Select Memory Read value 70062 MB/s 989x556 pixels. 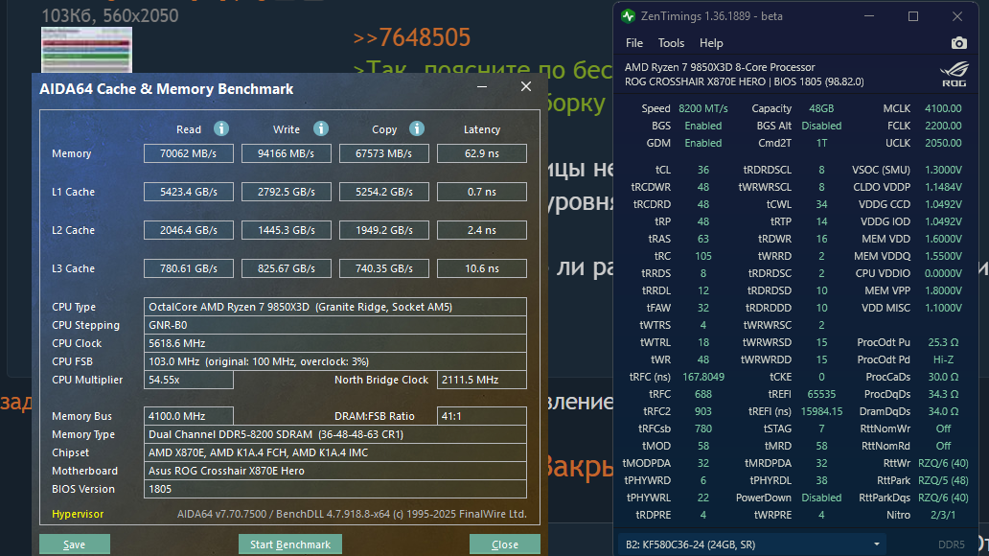coord(189,153)
